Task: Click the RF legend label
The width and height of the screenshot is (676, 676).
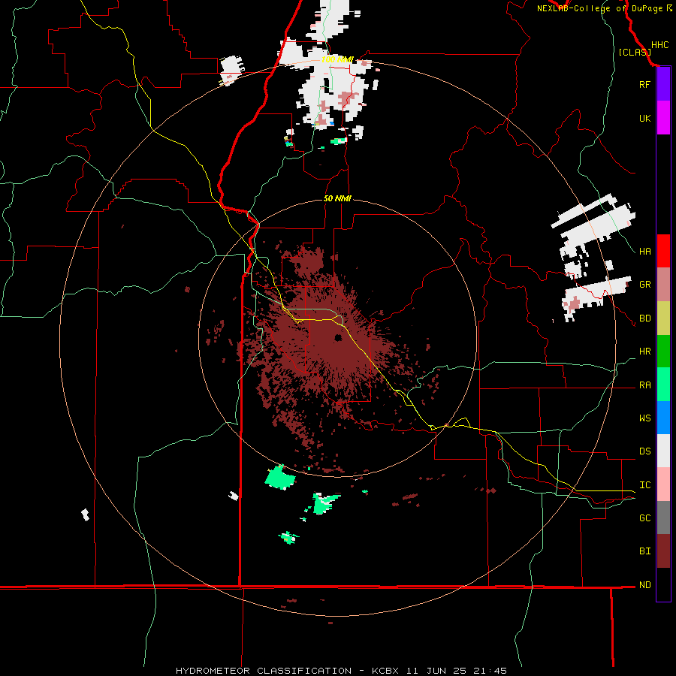Action: [644, 84]
